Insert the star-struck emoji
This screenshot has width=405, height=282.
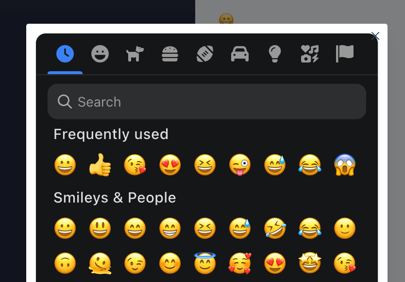[x=310, y=264]
